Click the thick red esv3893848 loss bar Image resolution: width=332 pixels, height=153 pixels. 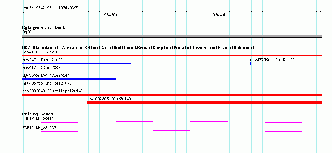click(x=172, y=95)
